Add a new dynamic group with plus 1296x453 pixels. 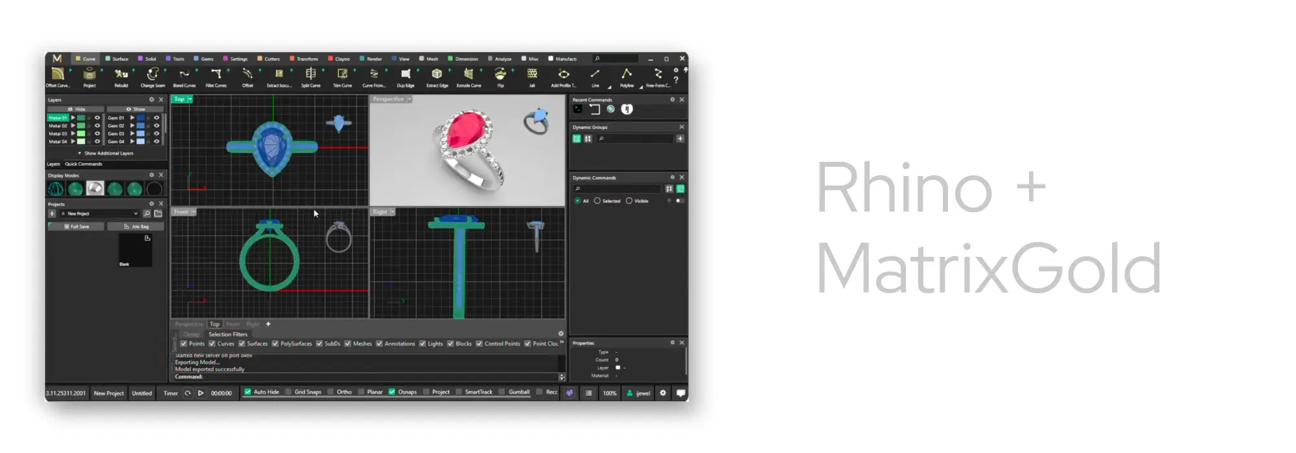(x=680, y=138)
